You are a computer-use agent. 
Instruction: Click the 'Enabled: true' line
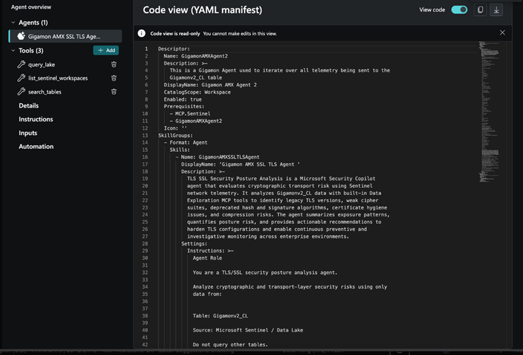click(x=182, y=99)
